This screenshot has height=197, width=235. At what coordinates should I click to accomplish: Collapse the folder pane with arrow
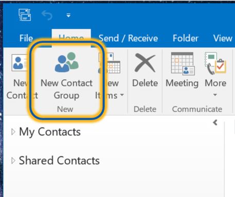215,122
